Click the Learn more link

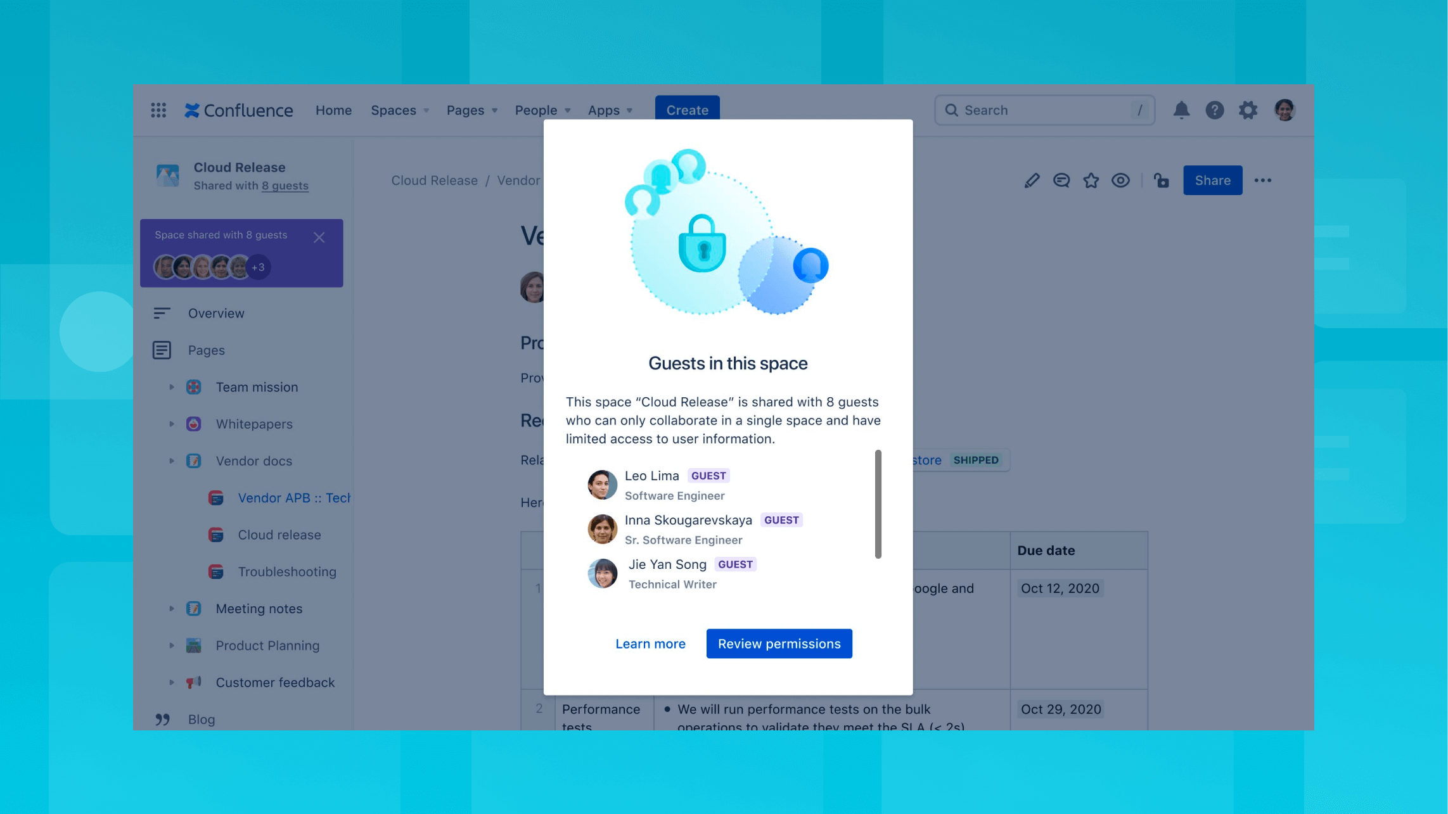tap(650, 643)
